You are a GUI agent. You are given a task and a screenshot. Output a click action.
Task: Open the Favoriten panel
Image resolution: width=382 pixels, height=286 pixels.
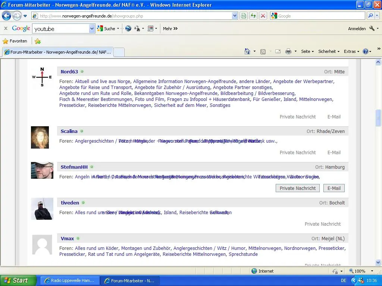(15, 41)
